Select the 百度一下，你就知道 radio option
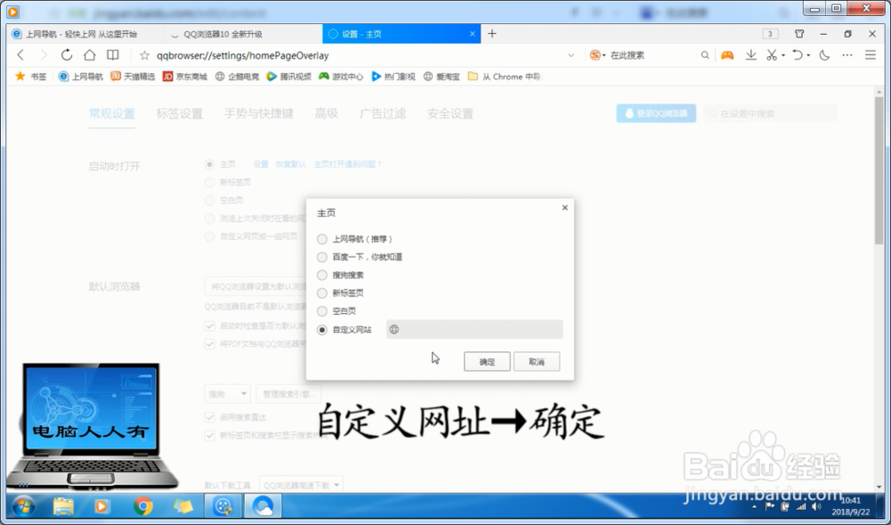The image size is (891, 525). 323,258
